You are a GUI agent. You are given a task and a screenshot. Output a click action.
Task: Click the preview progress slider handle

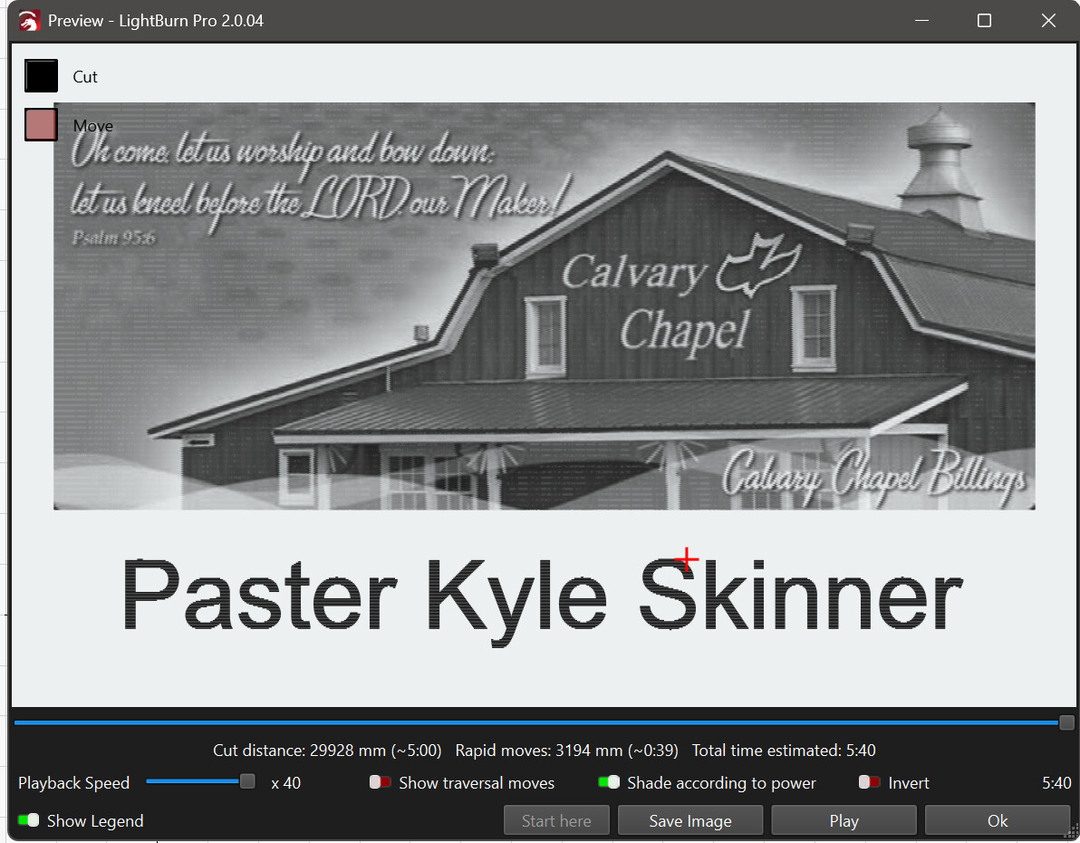coord(1067,722)
